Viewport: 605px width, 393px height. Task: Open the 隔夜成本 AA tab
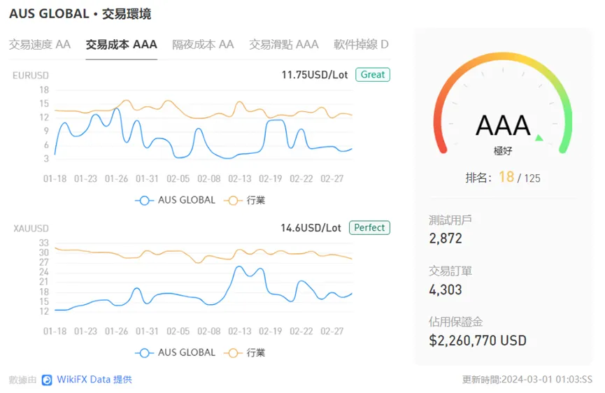tap(203, 44)
